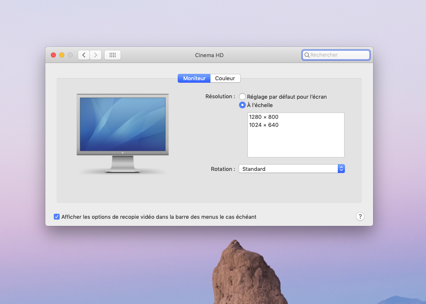Switch to the Couleur tab

pos(225,78)
